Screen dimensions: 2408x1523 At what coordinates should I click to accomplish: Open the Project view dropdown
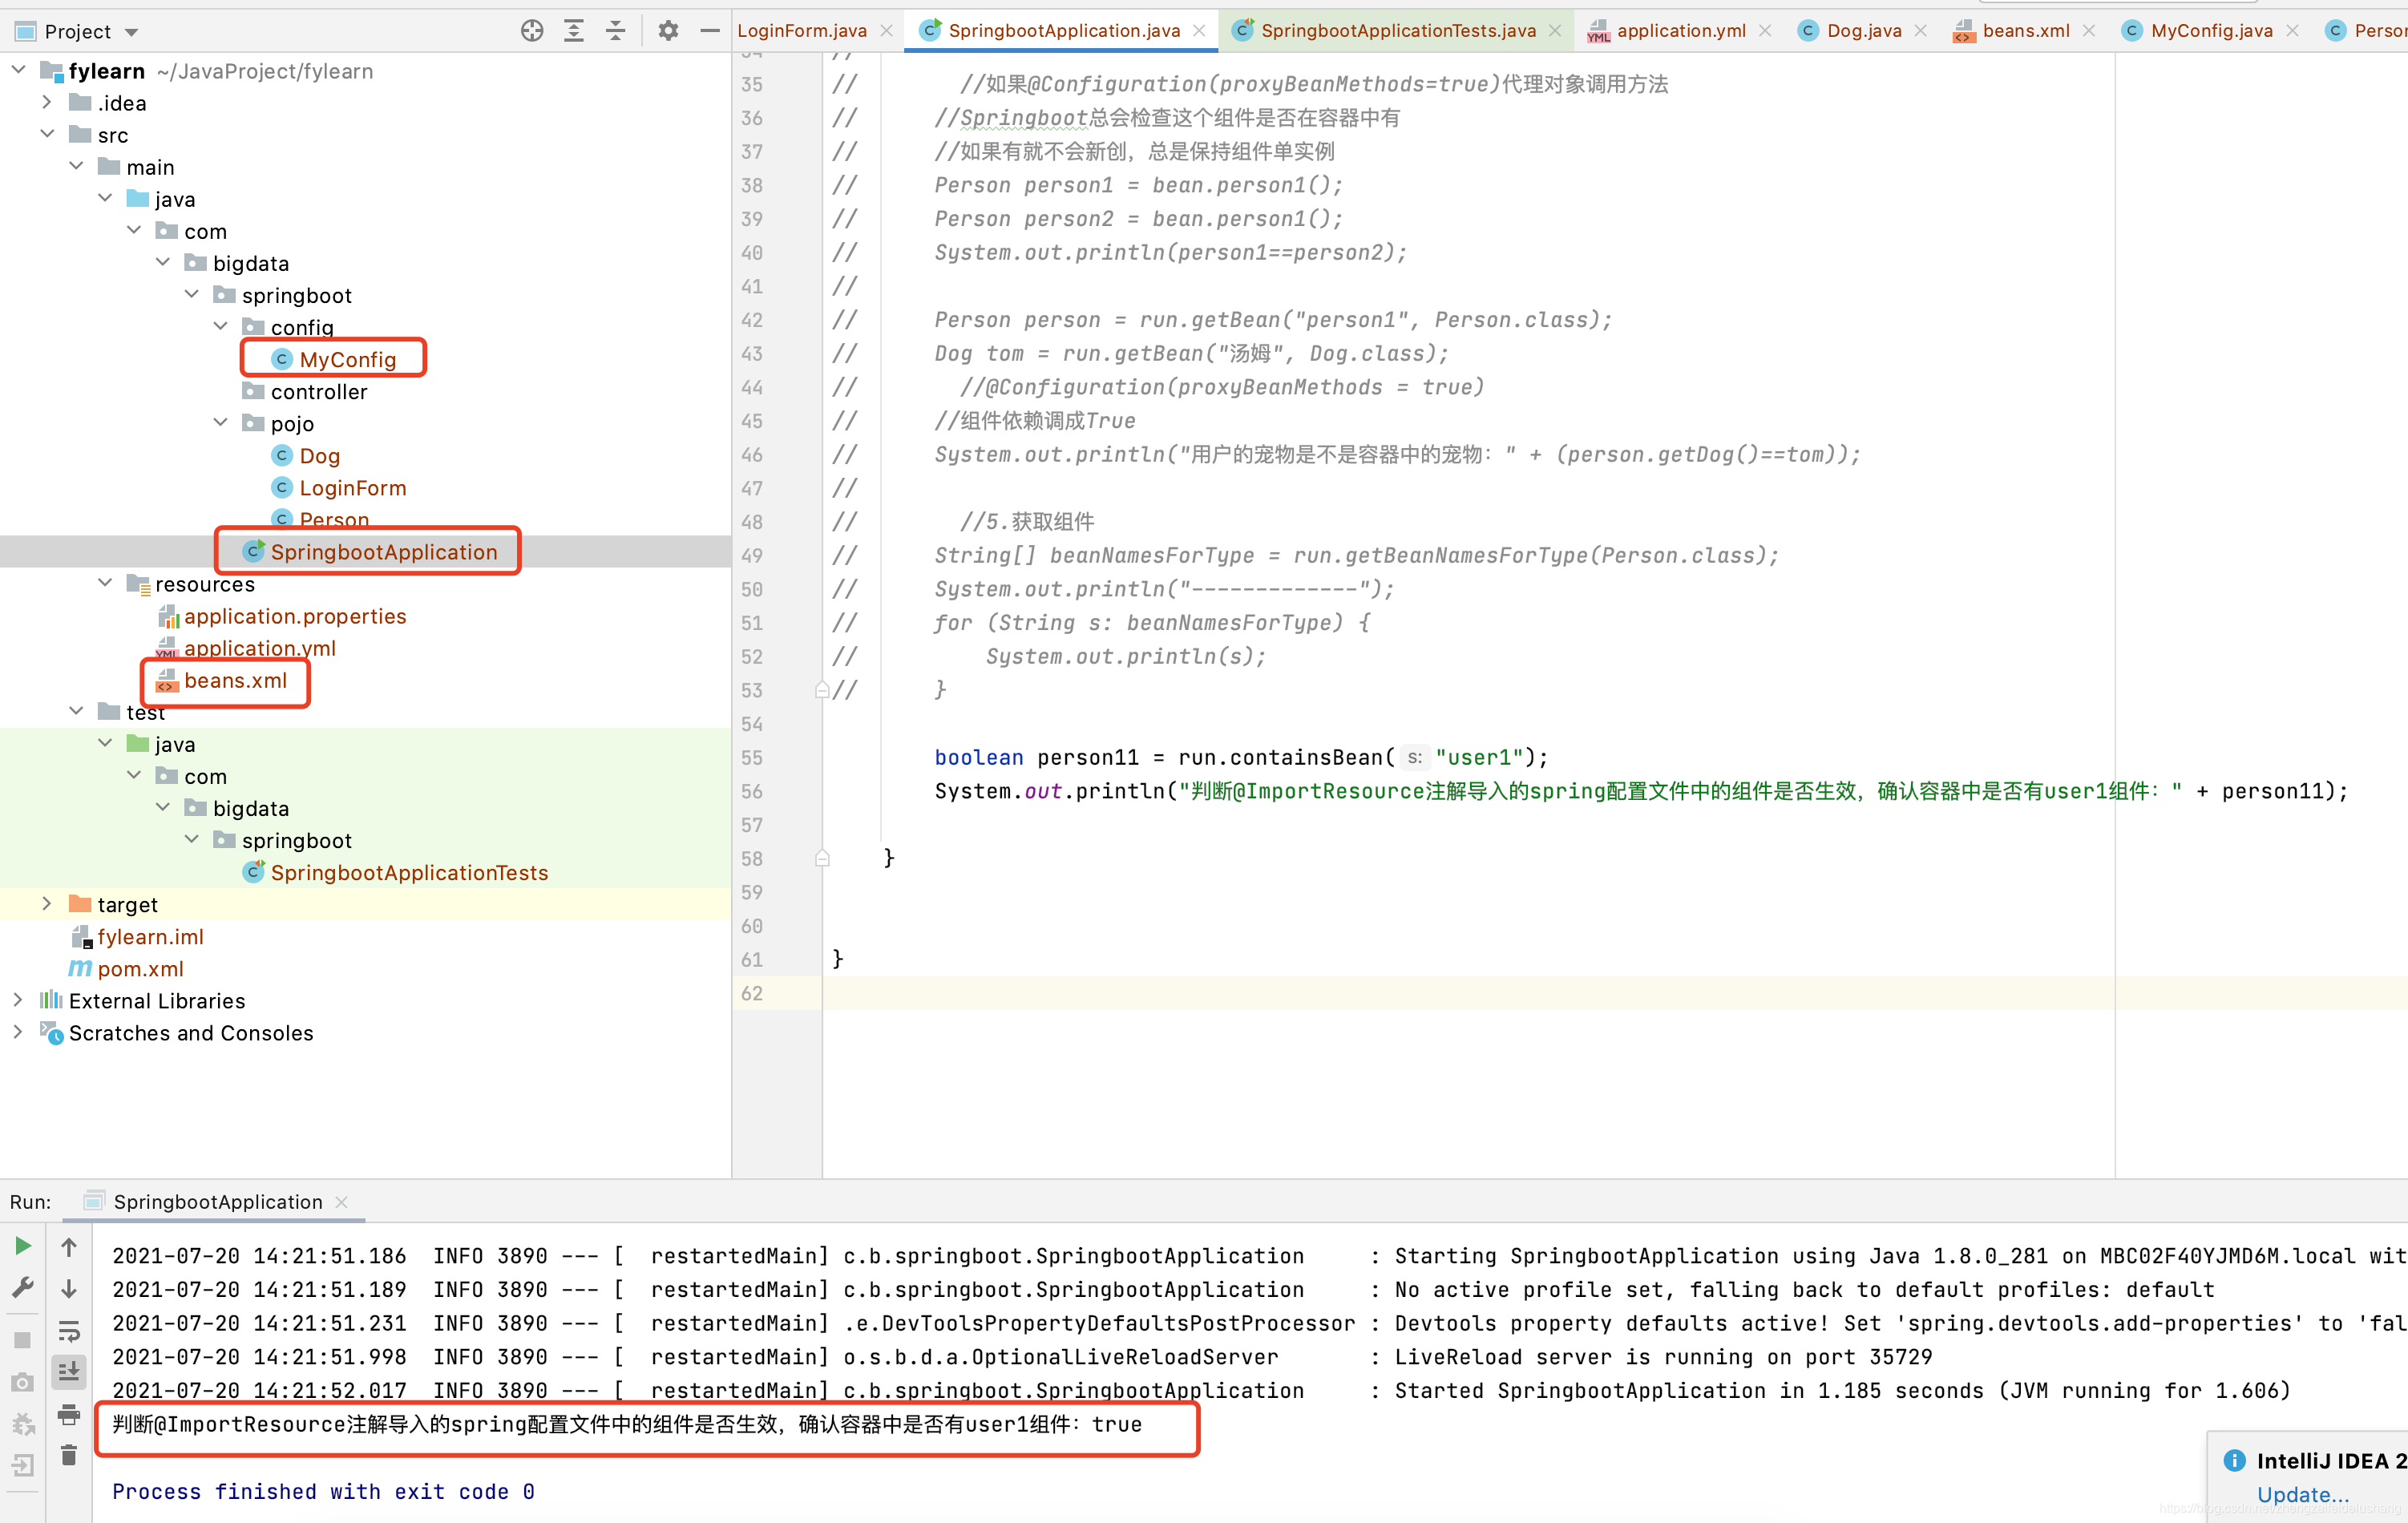pyautogui.click(x=131, y=32)
